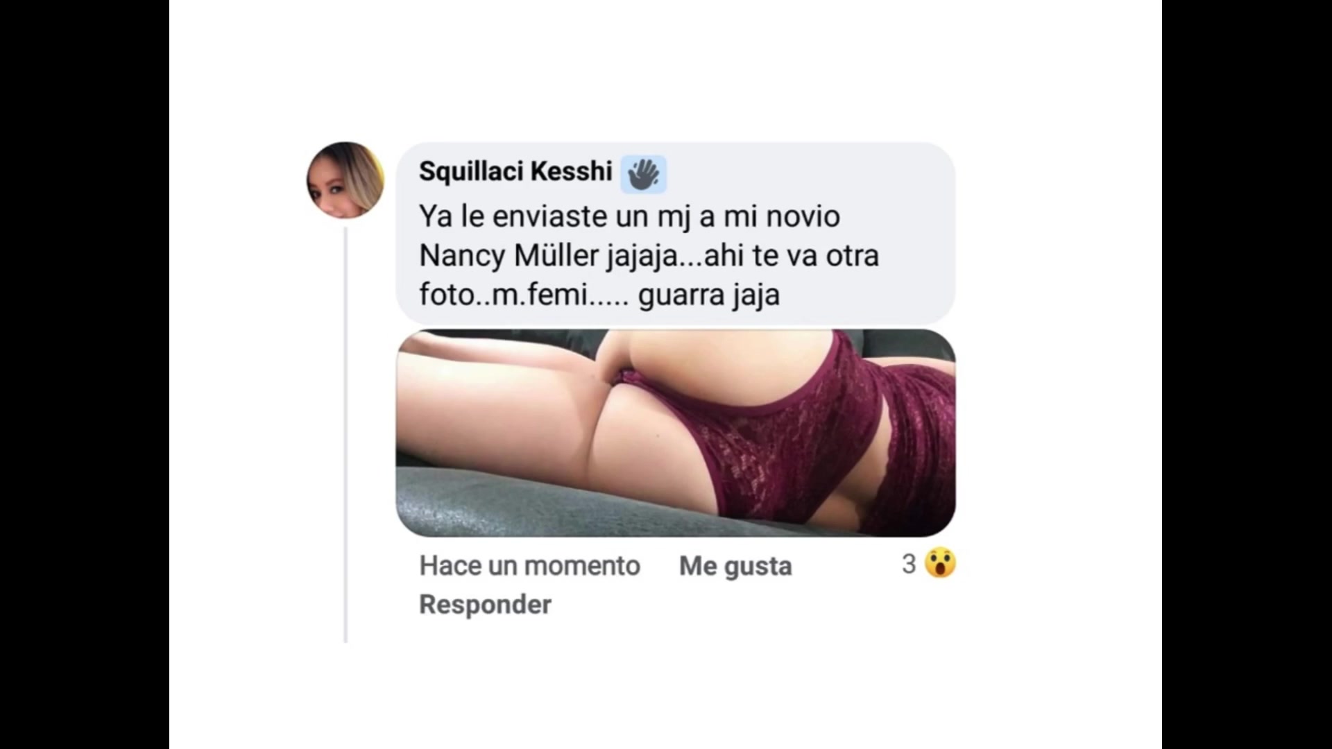Screen dimensions: 1332x749
Task: Open the attached photo in the comment
Action: (676, 433)
